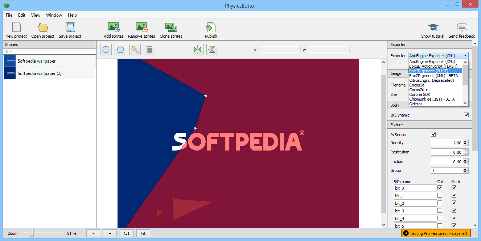Choose Box2D generic (XML) - BETA
This screenshot has width=481, height=241.
pos(435,76)
